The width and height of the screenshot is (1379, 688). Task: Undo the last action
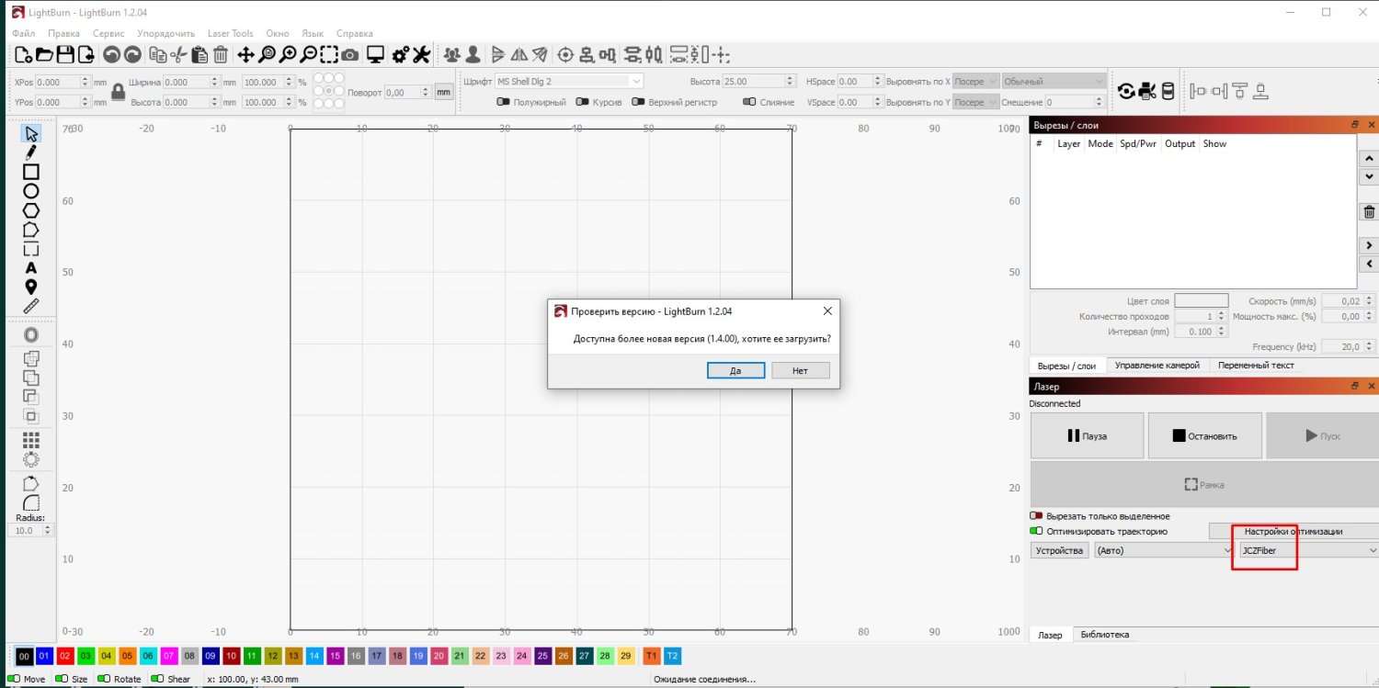pos(111,55)
